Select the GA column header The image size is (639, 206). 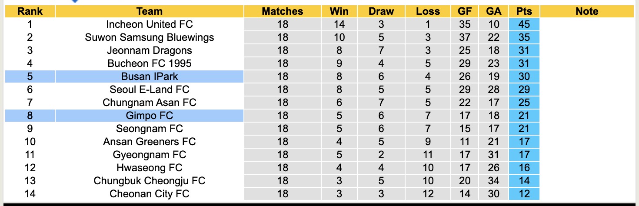494,11
